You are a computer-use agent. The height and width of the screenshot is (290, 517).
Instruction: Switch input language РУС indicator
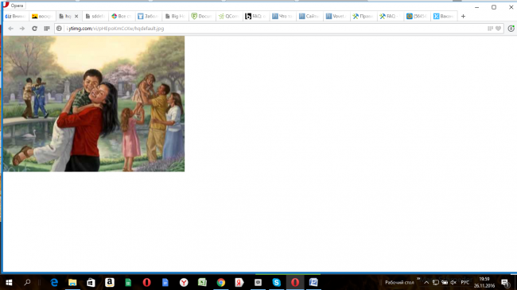click(465, 282)
